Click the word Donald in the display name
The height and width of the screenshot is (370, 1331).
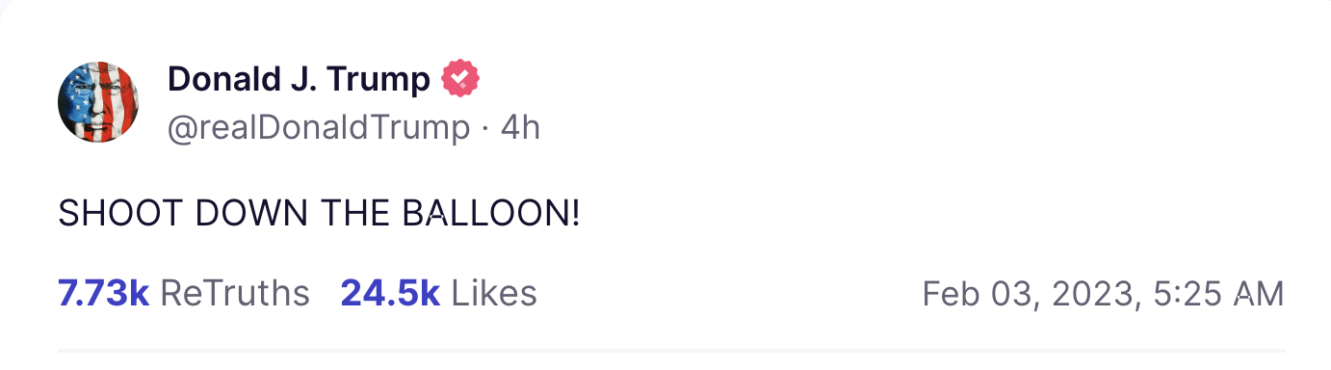point(222,80)
